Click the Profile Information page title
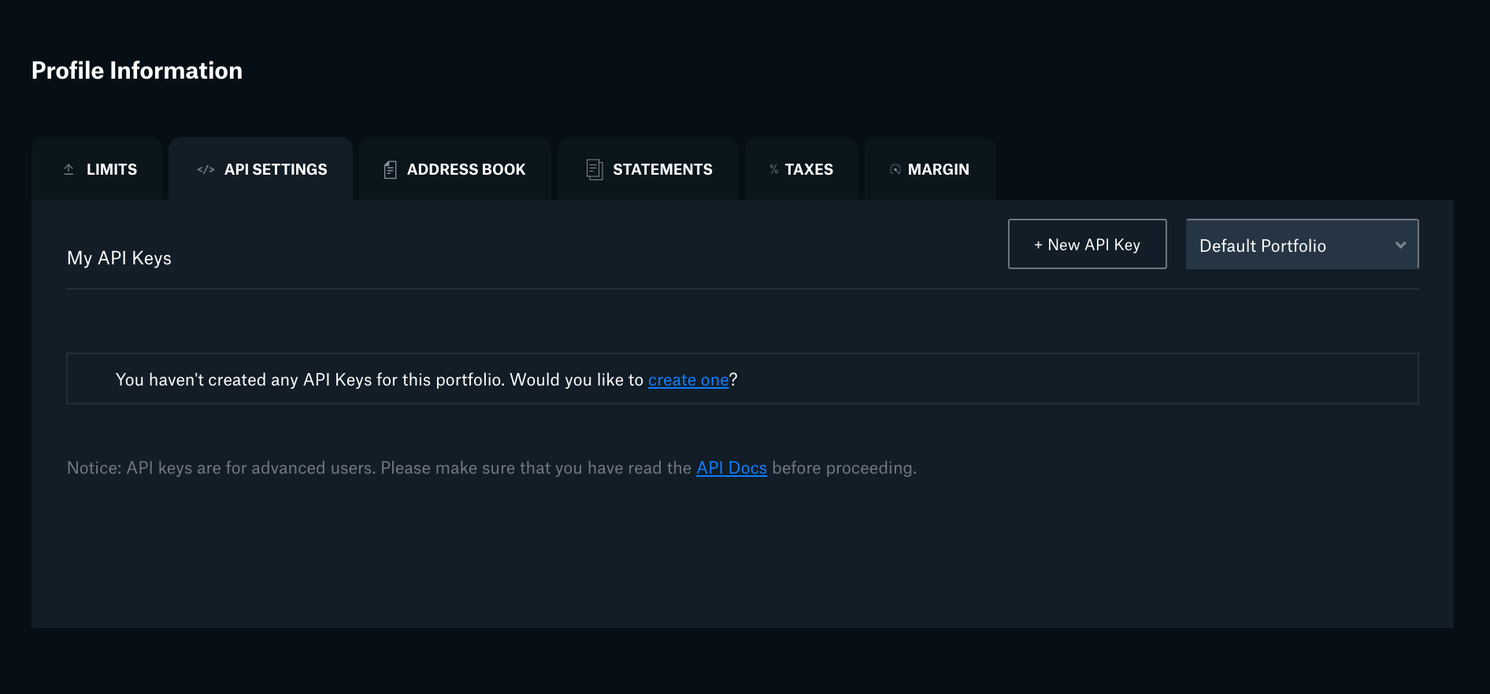 coord(137,71)
